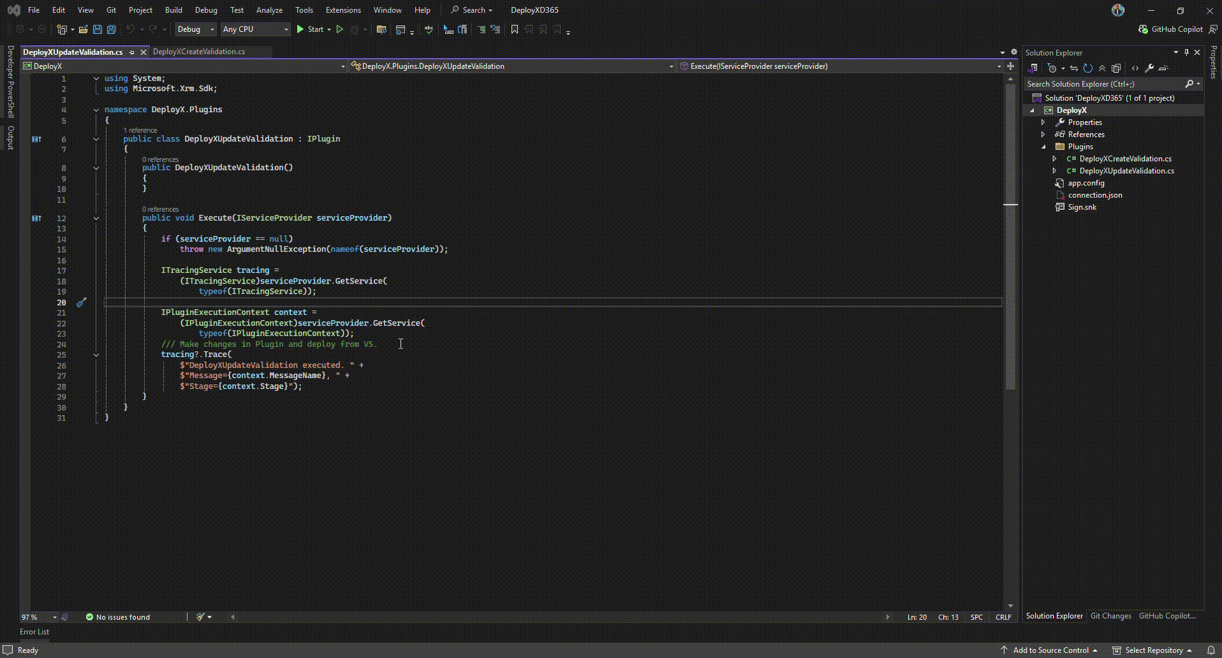Select Sign.snk in Solution Explorer
Image resolution: width=1222 pixels, height=658 pixels.
click(x=1082, y=207)
